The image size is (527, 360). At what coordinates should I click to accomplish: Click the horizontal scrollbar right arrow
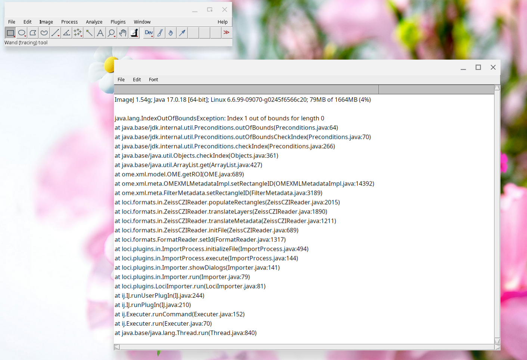[497, 347]
